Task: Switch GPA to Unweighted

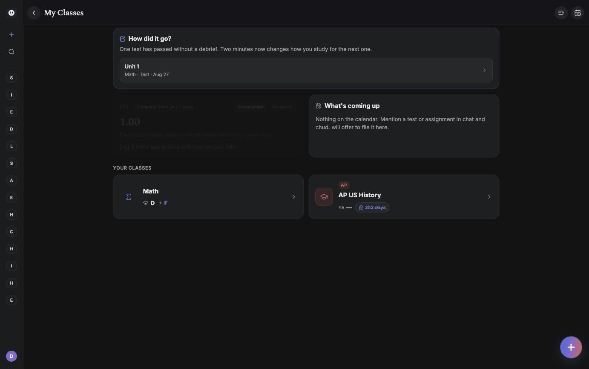Action: (251, 107)
